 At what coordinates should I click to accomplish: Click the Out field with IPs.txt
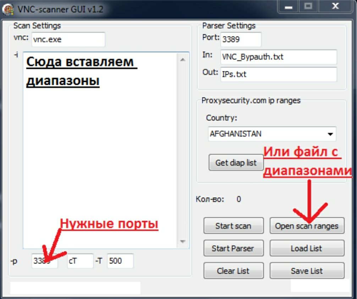(x=279, y=75)
